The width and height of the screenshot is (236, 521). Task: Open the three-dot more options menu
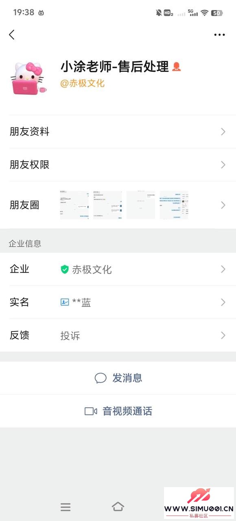tap(219, 35)
